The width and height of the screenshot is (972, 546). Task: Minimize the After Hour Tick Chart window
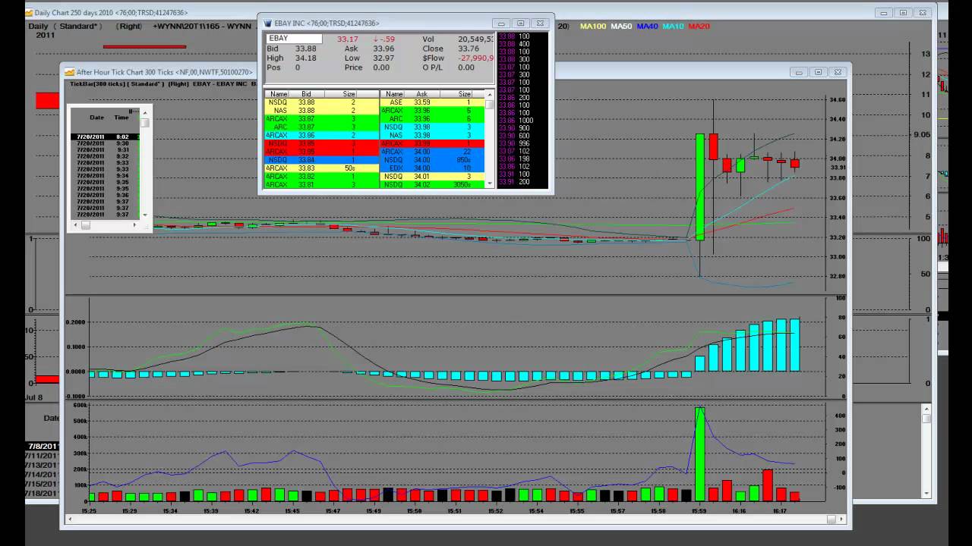click(798, 72)
